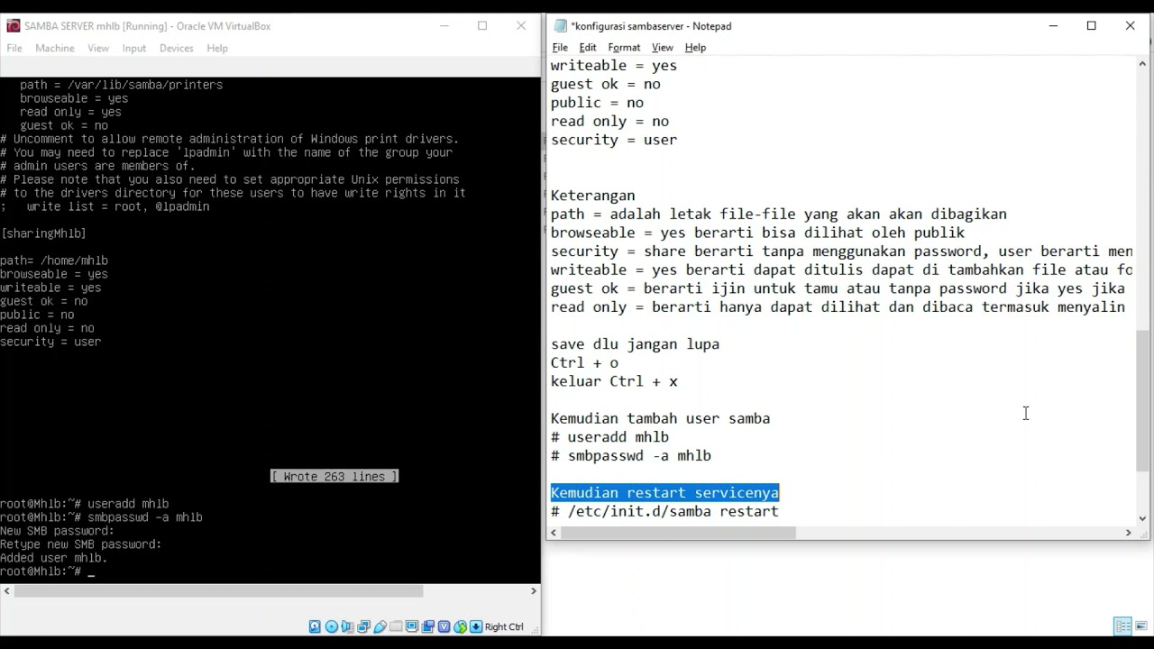The width and height of the screenshot is (1154, 649).
Task: Click VirtualBox horizontal scrollbar thumb
Action: click(218, 591)
